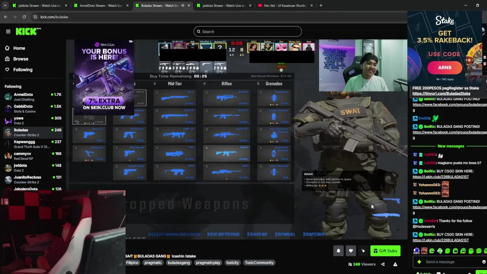
Task: Switch to the ArmelDoto Stream tab
Action: pos(101,5)
